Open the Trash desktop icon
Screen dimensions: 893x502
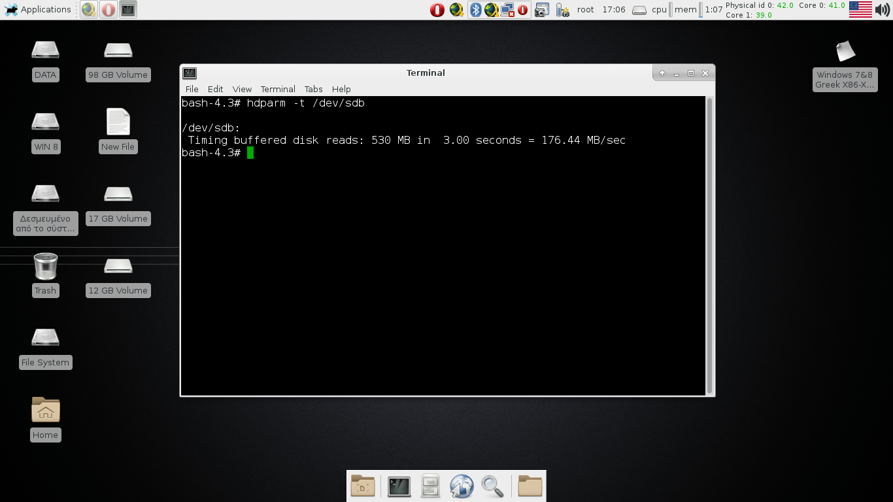pos(45,267)
